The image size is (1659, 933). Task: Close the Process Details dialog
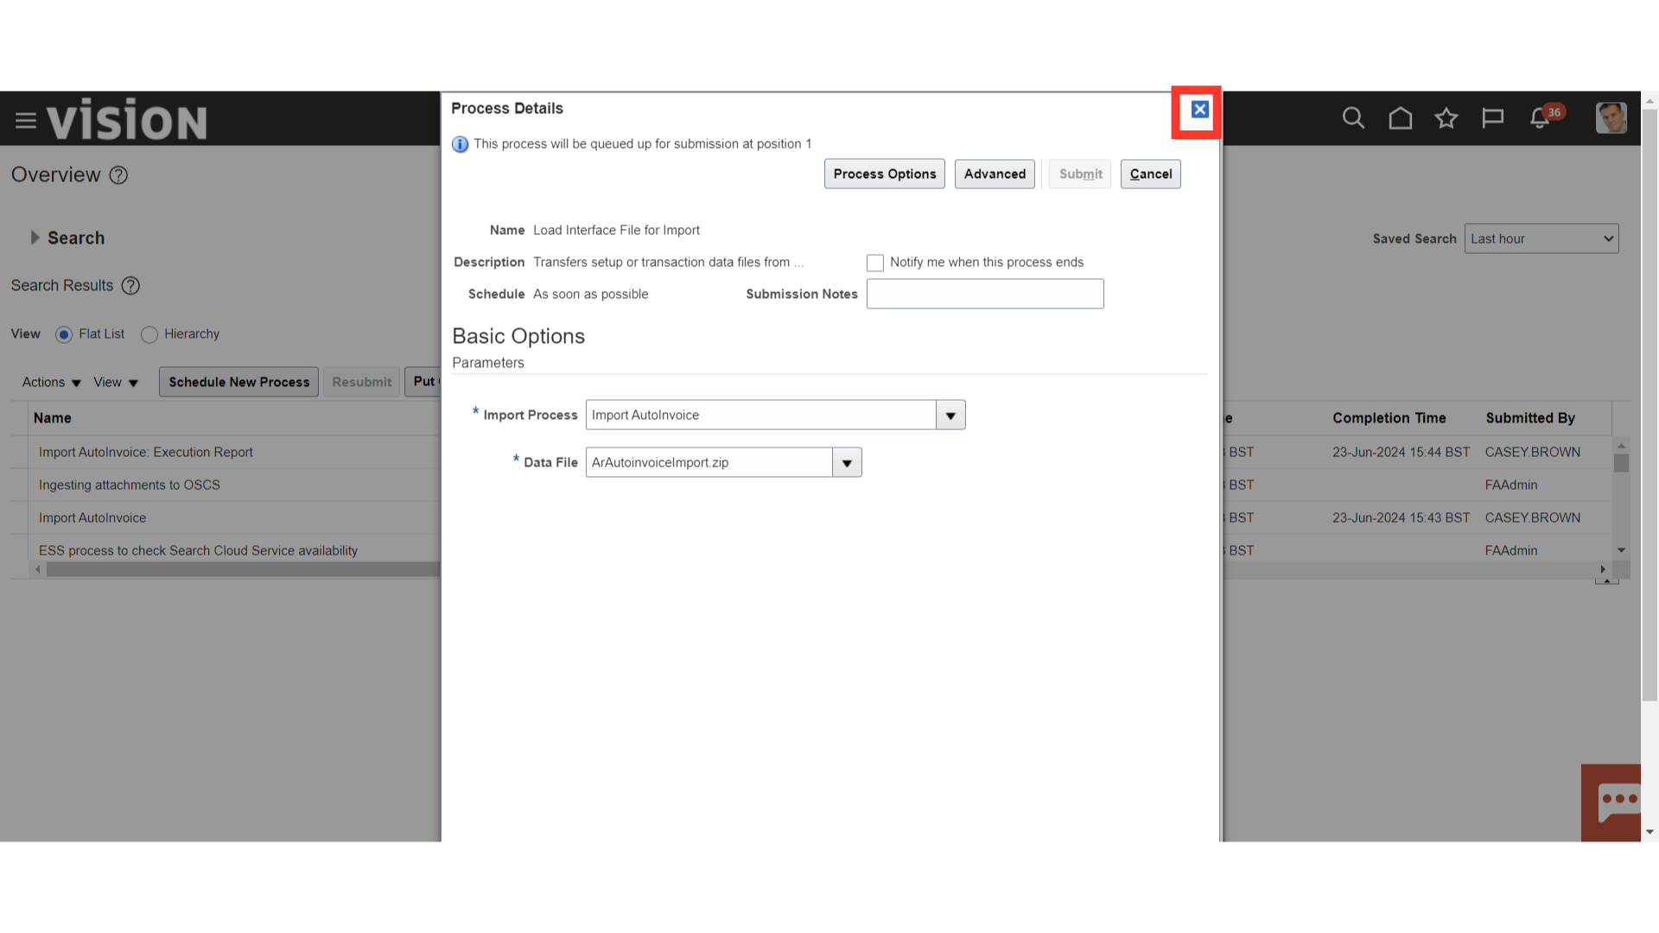coord(1199,110)
